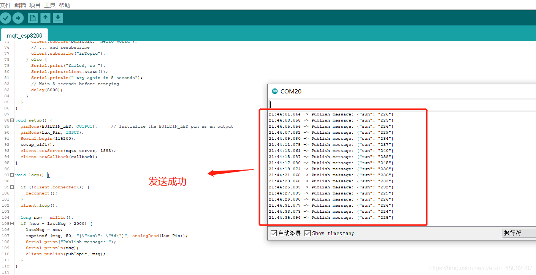Open a sketch using the Open icon
536x275 pixels.
45,18
